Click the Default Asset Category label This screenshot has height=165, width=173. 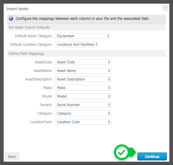point(33,36)
